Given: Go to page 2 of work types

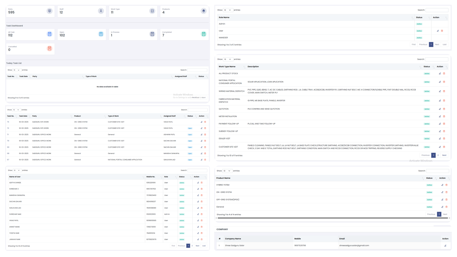Looking at the screenshot, I should click(438, 155).
